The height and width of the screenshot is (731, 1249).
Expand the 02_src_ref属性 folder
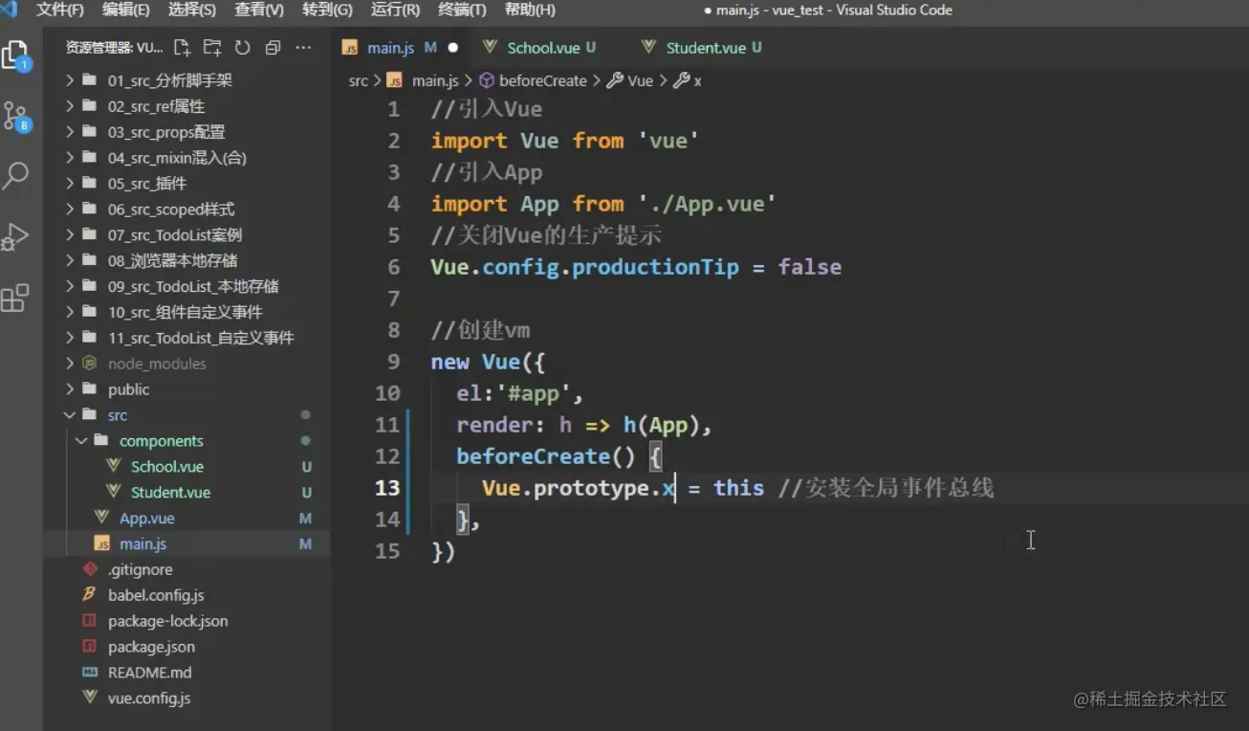tap(70, 106)
